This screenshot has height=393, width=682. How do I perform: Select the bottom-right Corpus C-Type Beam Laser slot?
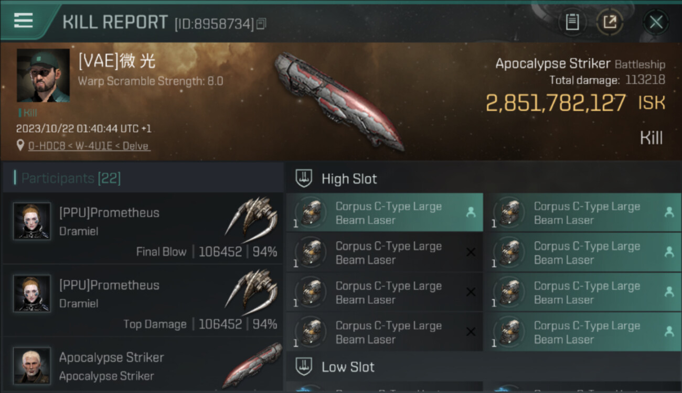(x=586, y=332)
